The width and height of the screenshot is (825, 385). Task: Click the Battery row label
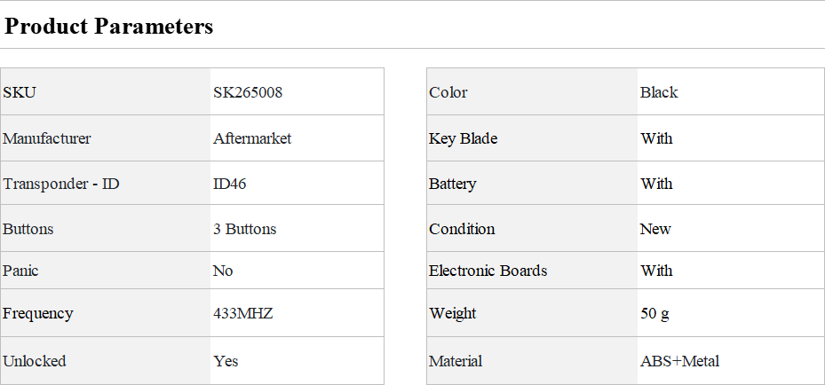pos(453,184)
